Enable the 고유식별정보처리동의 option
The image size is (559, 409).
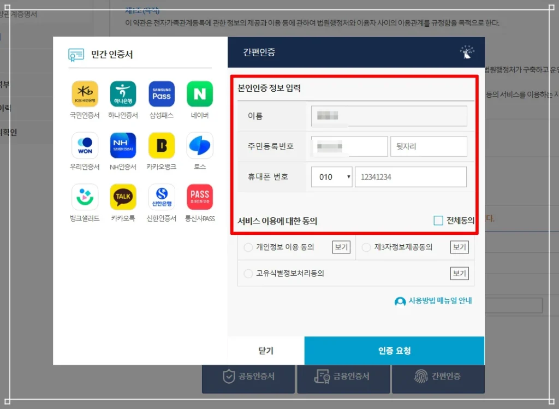coord(248,274)
